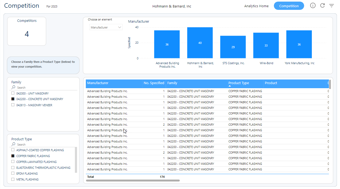Check the 042613 - MASONRY VENEER box
The image size is (340, 189).
click(x=13, y=105)
